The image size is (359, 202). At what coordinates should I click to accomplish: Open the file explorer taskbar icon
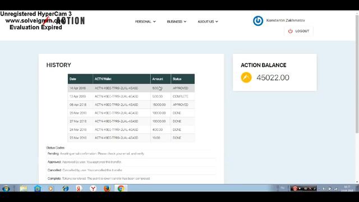point(24,189)
